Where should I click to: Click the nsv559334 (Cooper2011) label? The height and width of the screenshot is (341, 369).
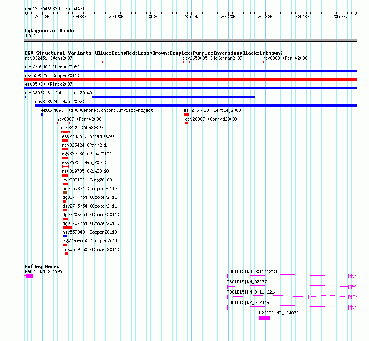coord(90,189)
